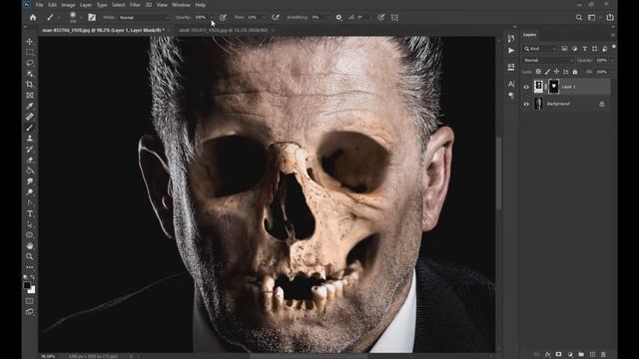Open the tool preset picker arrow
Viewport: 639px width, 359px height.
pyautogui.click(x=59, y=18)
